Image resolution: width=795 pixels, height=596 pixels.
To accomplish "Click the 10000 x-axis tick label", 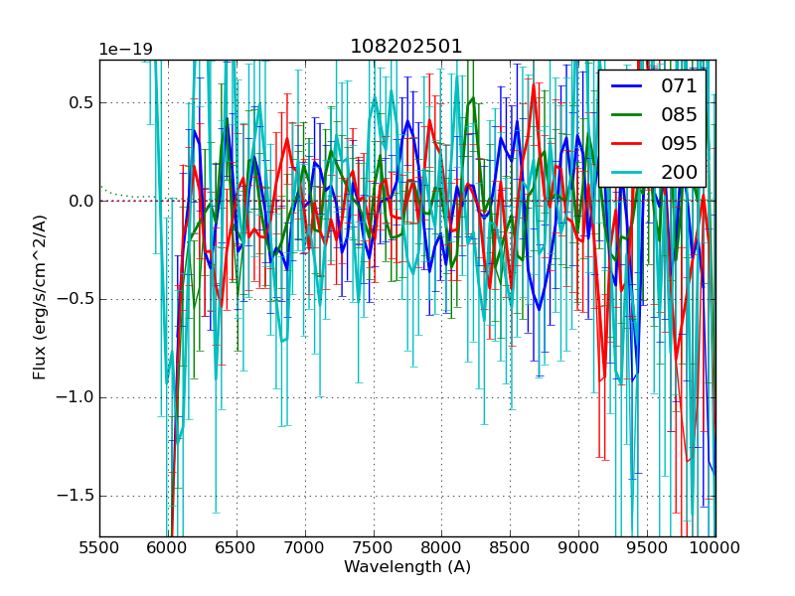I will [x=715, y=547].
